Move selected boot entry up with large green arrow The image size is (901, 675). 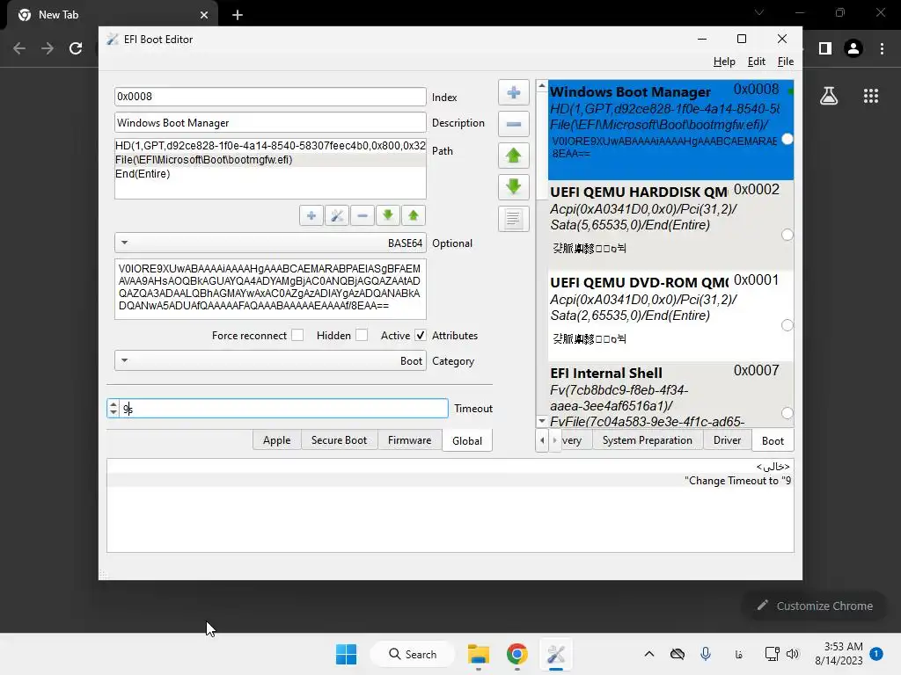(x=513, y=156)
